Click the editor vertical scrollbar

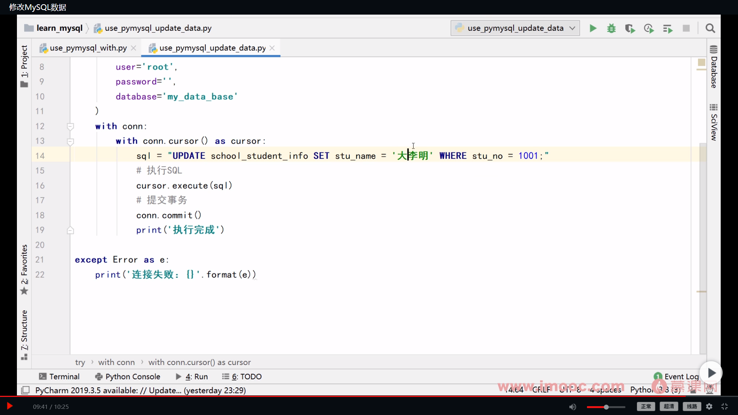pos(703,248)
